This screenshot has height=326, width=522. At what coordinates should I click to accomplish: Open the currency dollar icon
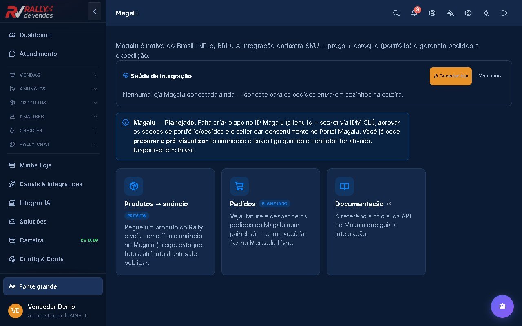click(x=468, y=13)
